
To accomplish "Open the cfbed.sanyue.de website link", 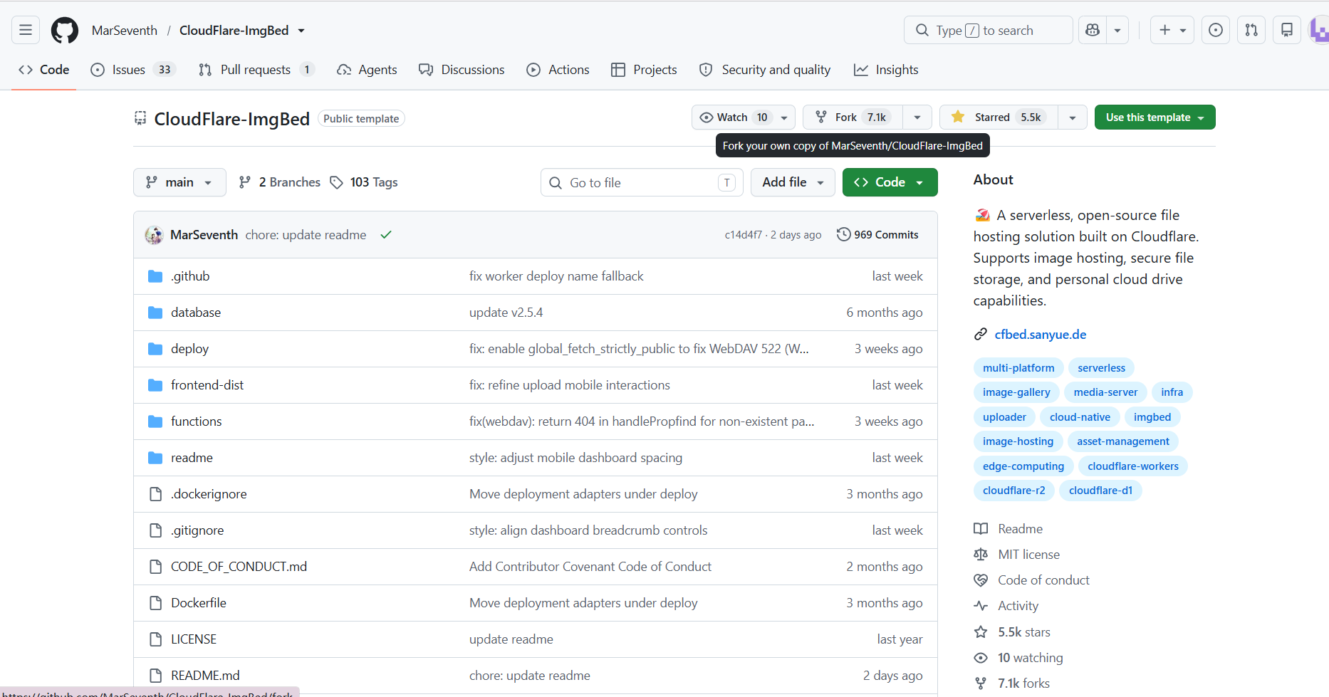I will [1040, 335].
